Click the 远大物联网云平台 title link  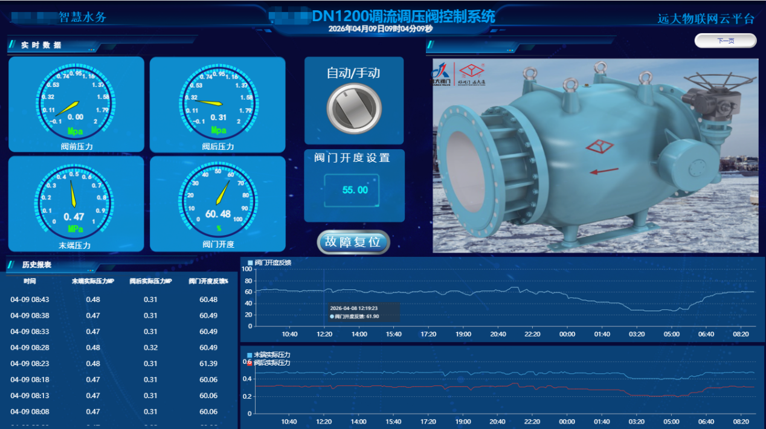click(x=706, y=18)
